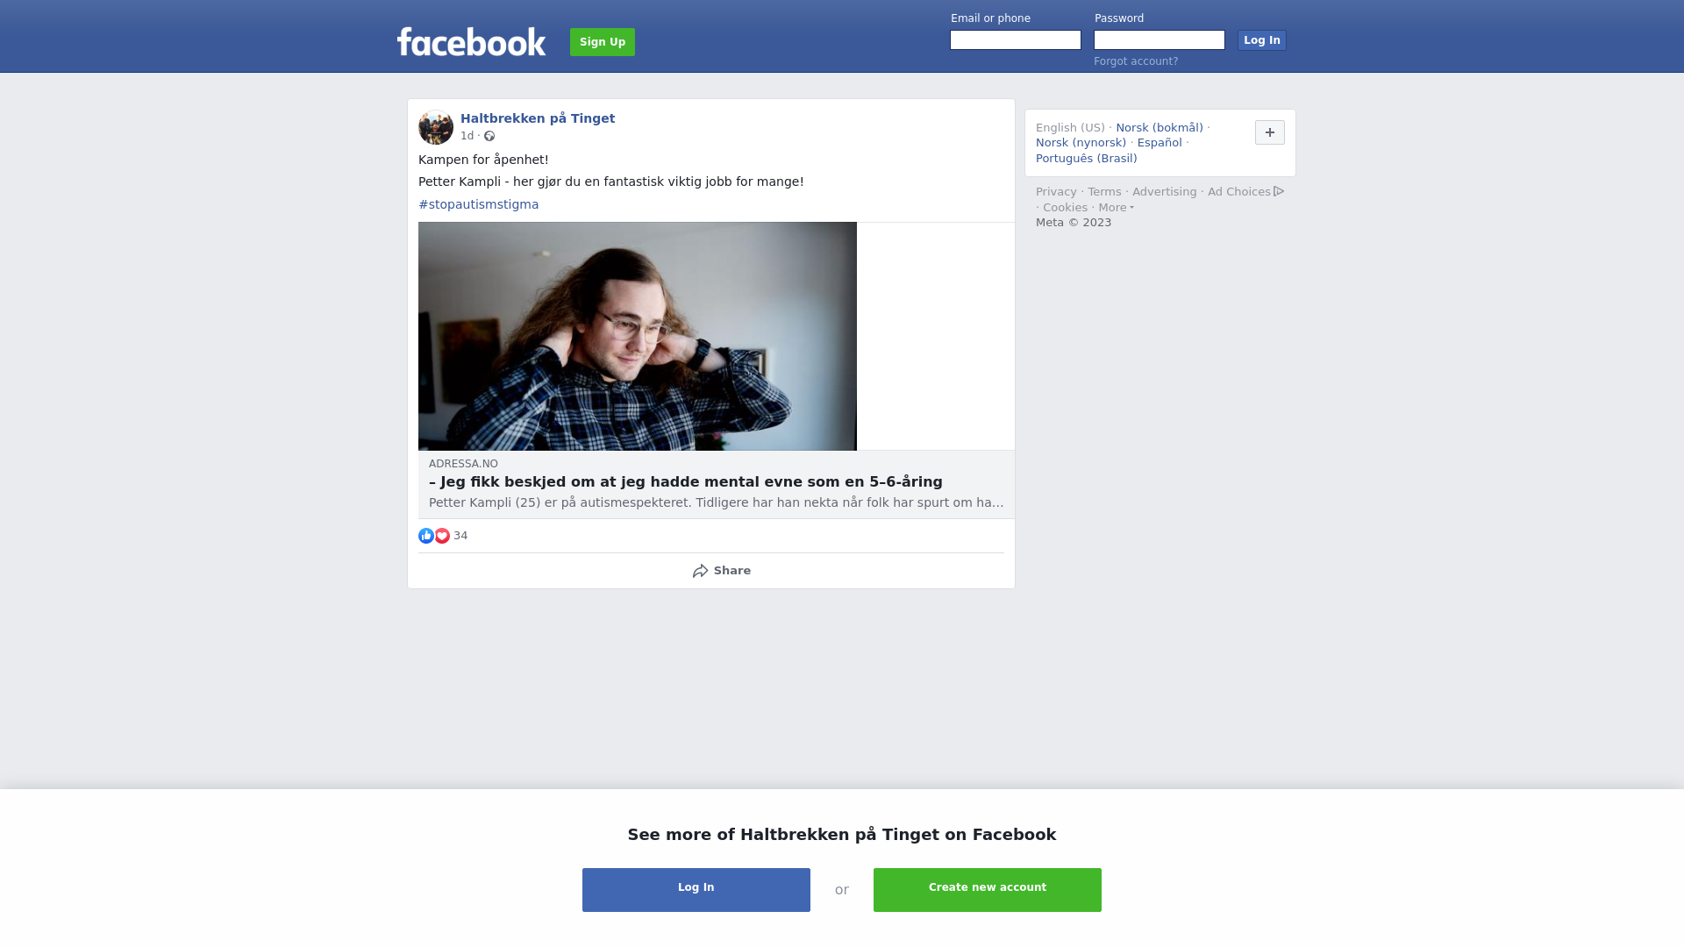This screenshot has height=947, width=1684.
Task: Open the article photo thumbnail
Action: (638, 337)
